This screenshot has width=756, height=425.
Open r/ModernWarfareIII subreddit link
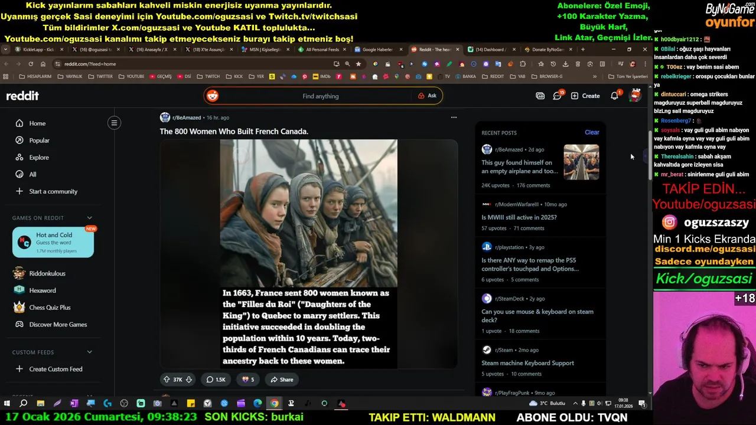517,204
